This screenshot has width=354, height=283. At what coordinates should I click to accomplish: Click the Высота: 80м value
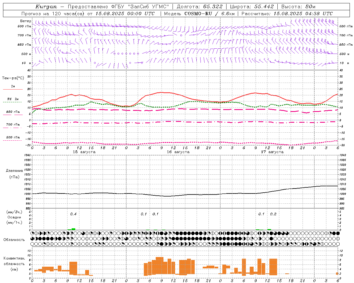pos(298,7)
